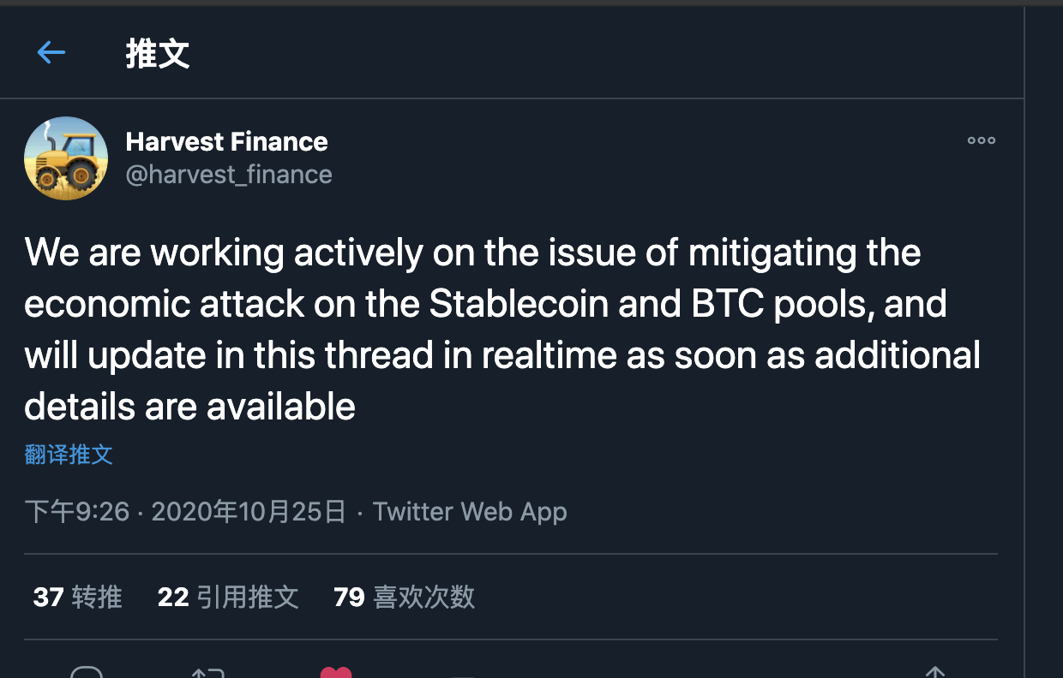Click the retweet count number 37
The height and width of the screenshot is (678, 1063).
click(x=48, y=597)
